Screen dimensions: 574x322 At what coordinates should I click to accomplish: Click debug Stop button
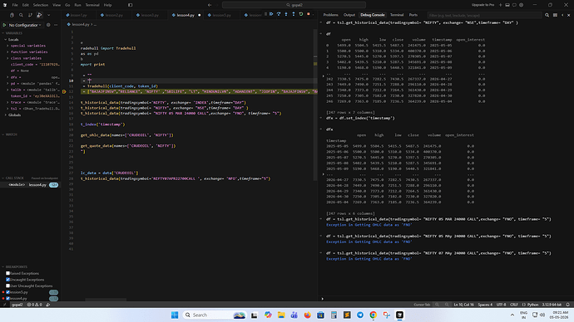(309, 14)
